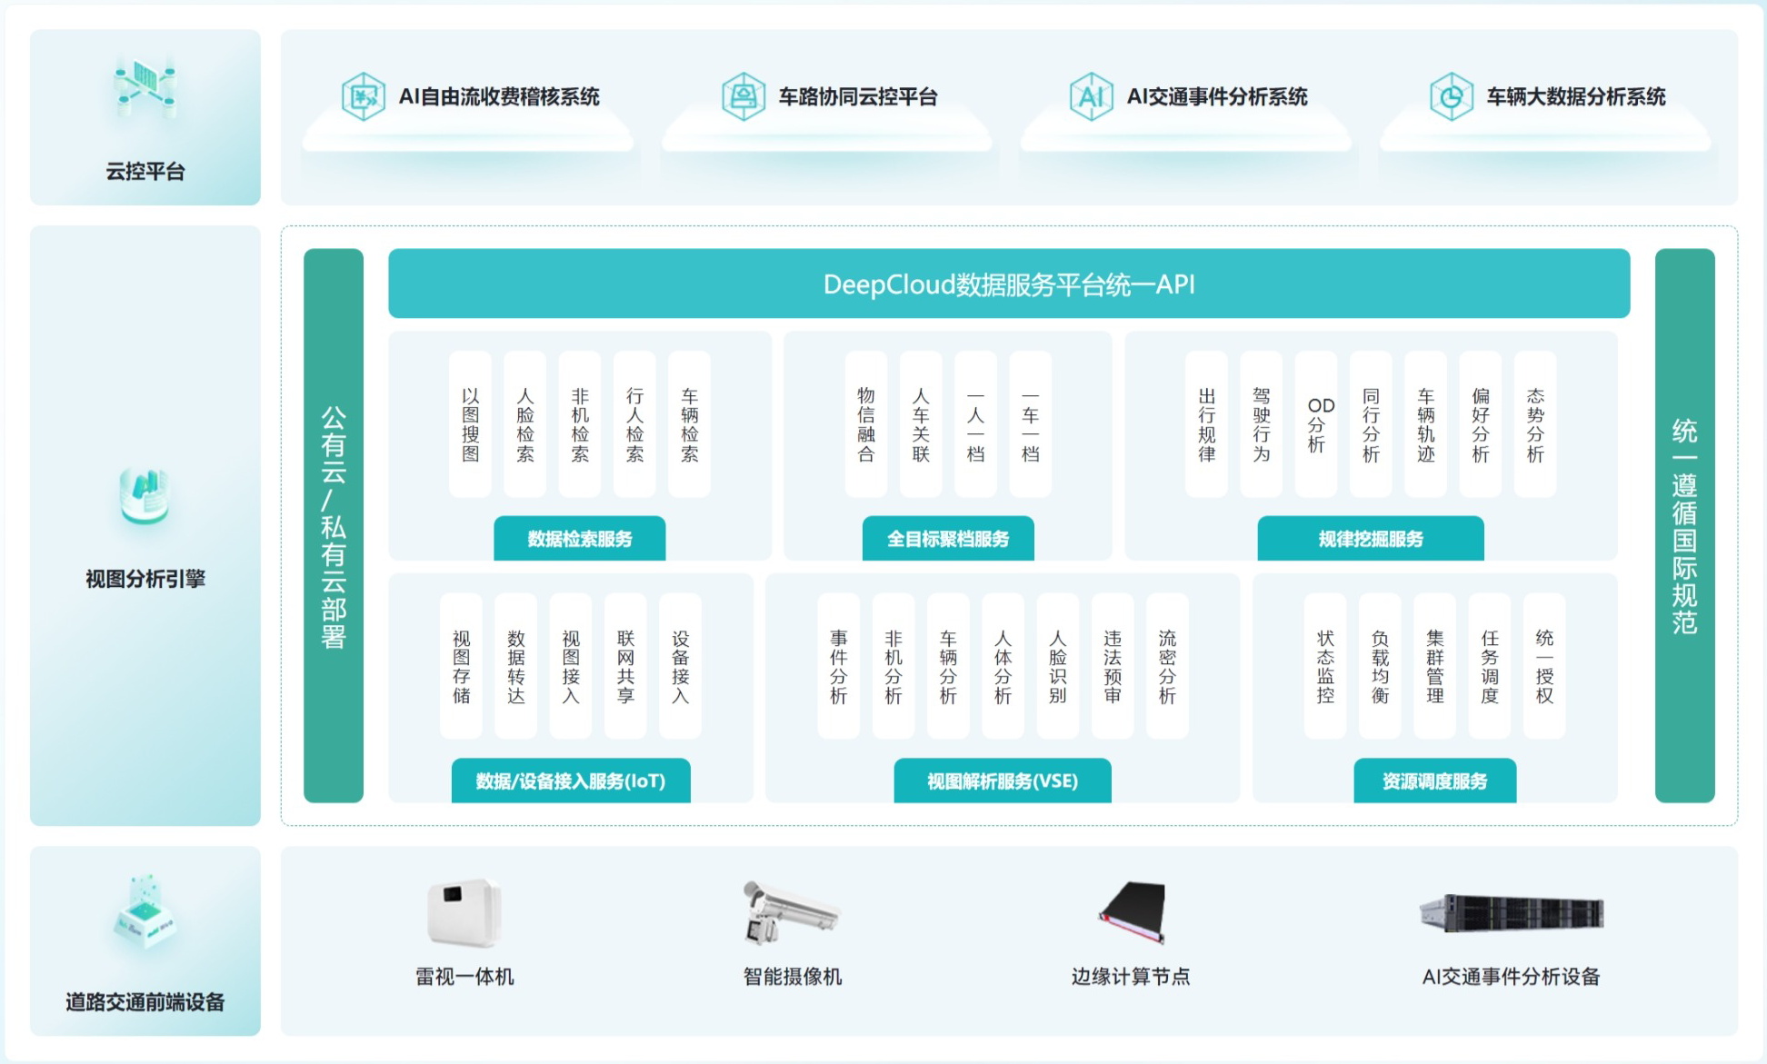
Task: Click the 统一遵循国际规范 vertical bar
Action: click(1684, 525)
